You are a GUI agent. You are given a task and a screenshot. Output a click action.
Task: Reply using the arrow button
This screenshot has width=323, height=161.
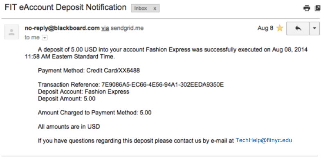pyautogui.click(x=298, y=28)
